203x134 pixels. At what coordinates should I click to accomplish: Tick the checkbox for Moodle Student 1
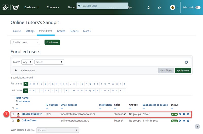pos(13,114)
